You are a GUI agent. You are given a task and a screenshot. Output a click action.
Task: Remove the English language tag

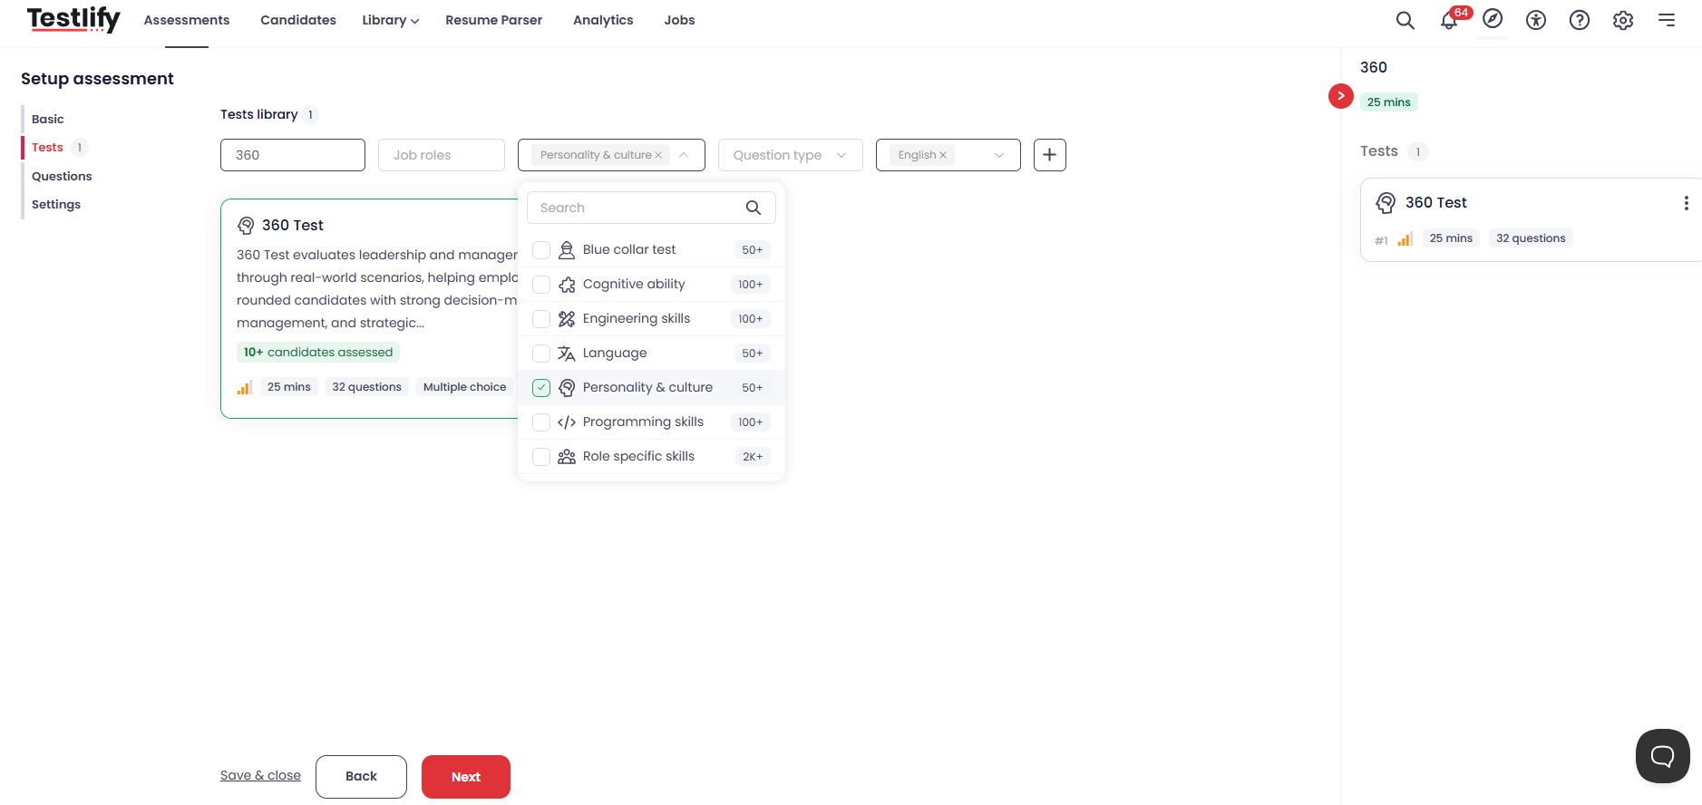tap(943, 155)
